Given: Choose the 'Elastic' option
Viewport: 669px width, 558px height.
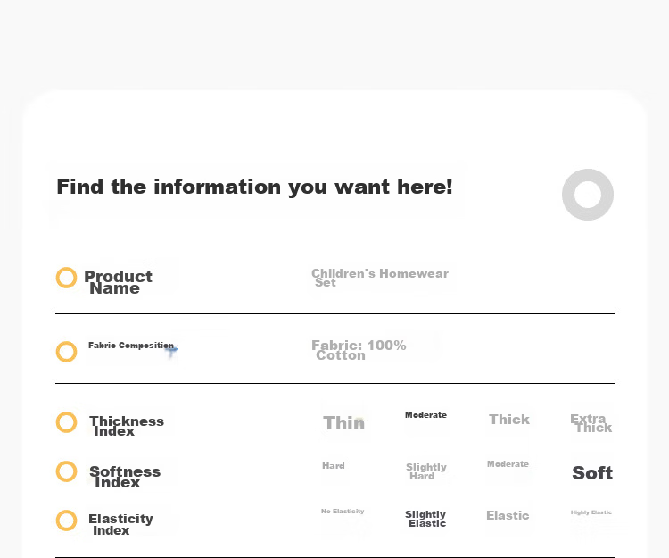Looking at the screenshot, I should pos(508,515).
